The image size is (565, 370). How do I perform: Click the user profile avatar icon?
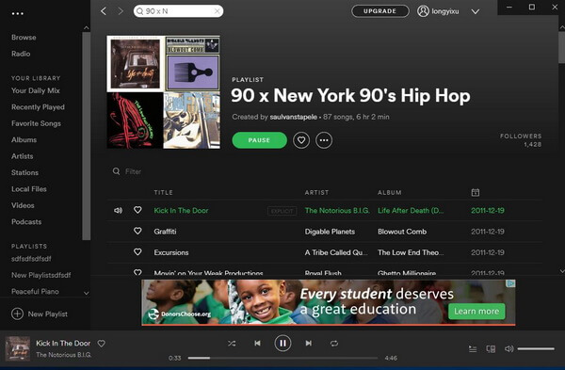(x=423, y=11)
